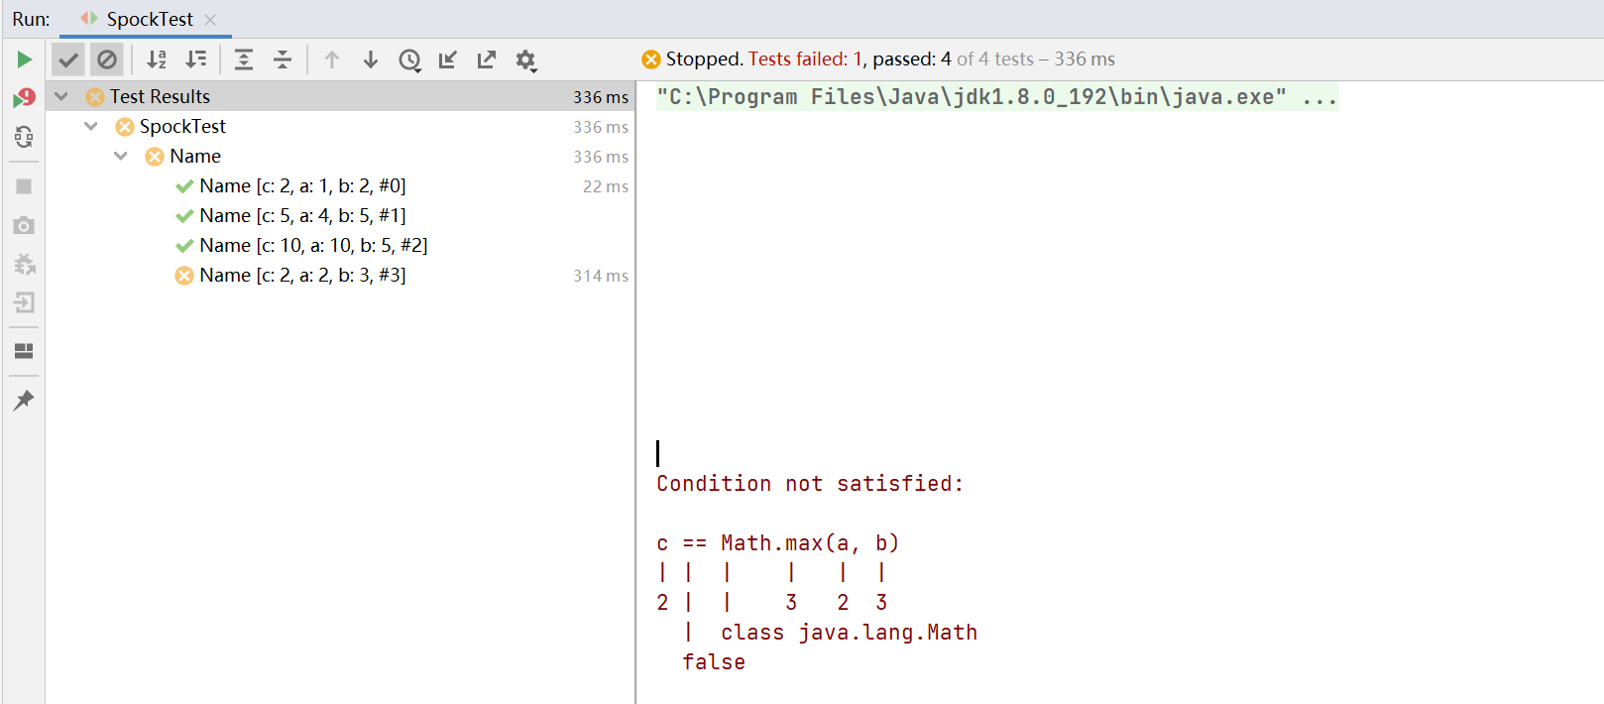This screenshot has height=704, width=1604.
Task: Collapse the SpockTest tree node
Action: pos(91,126)
